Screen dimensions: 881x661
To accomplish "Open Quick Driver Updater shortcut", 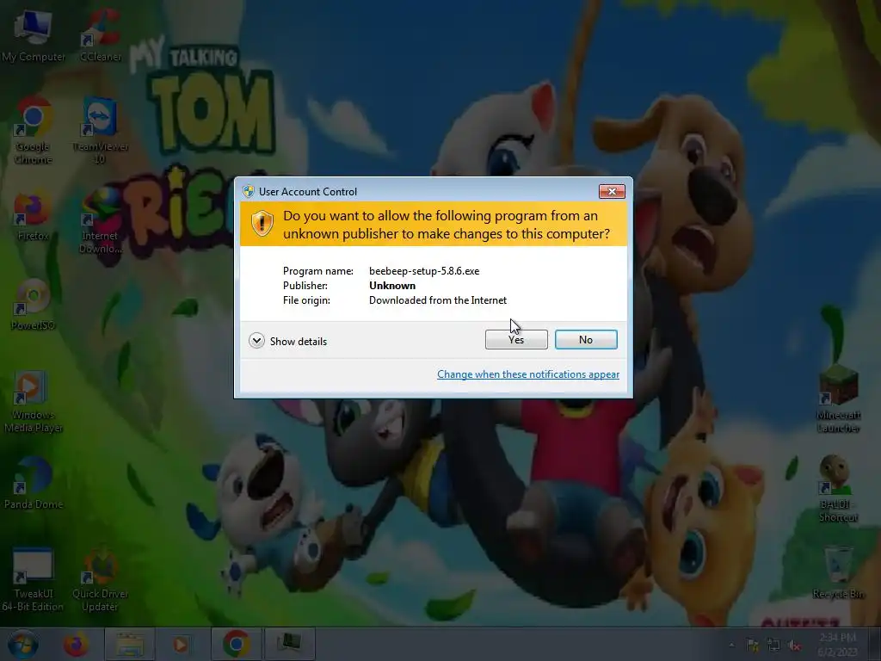I will pos(100,580).
